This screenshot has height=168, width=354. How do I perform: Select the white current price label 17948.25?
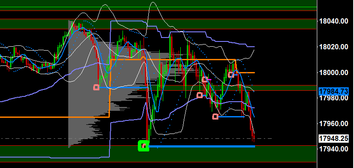coord(333,138)
